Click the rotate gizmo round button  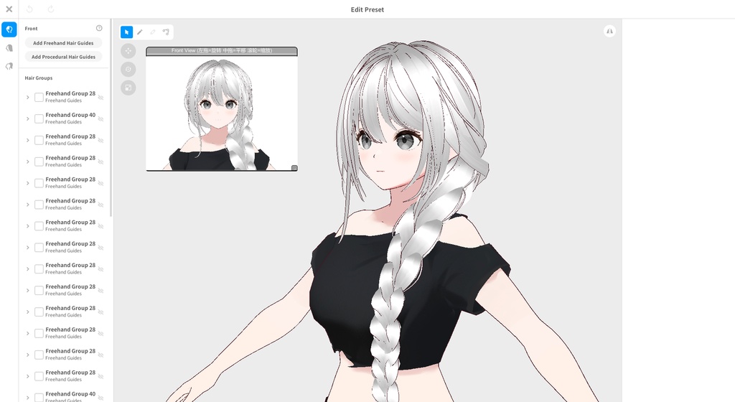point(128,70)
